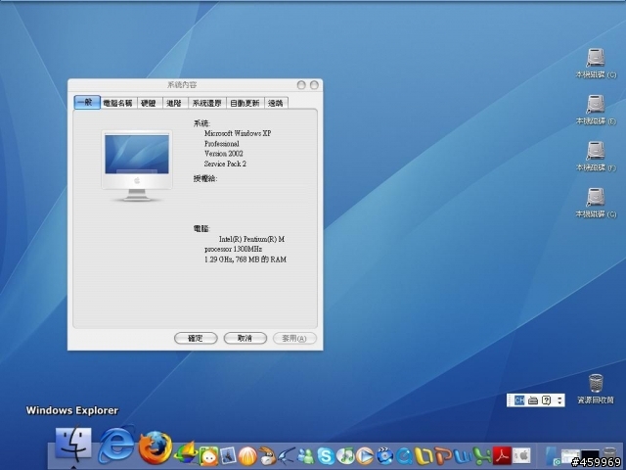
Task: Open the orange cartoon face dock icon
Action: (208, 456)
